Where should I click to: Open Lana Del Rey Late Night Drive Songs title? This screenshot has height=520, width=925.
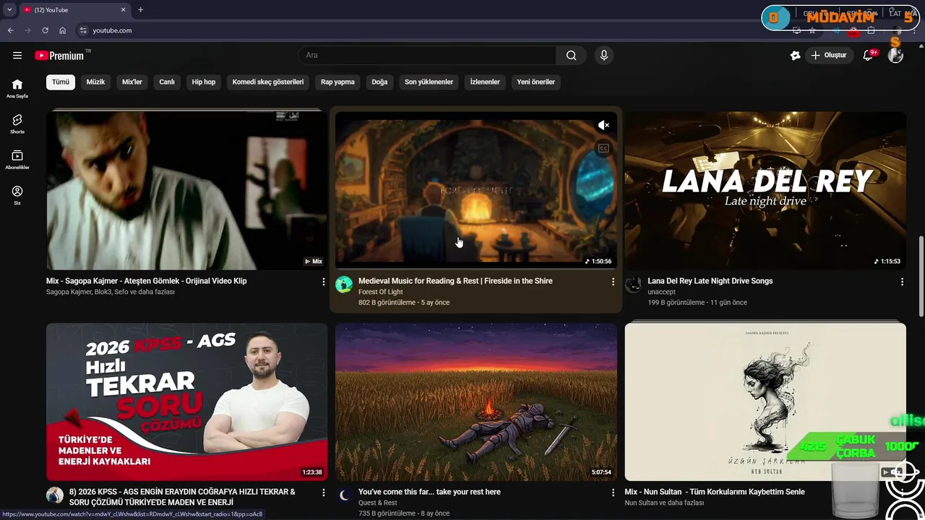click(x=710, y=281)
